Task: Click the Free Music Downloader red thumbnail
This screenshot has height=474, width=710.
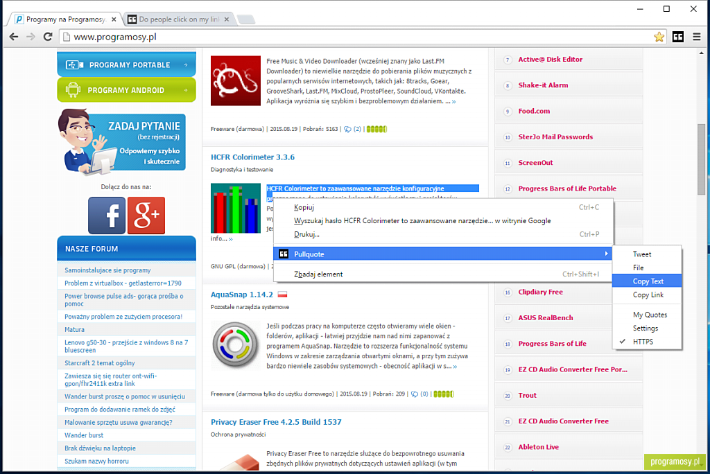Action: coord(236,80)
